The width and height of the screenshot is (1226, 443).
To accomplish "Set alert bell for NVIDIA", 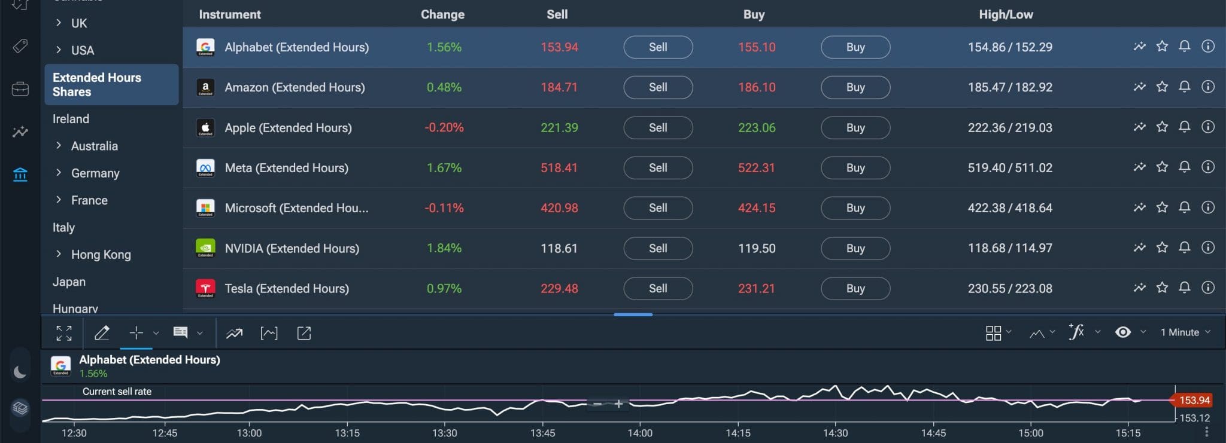I will coord(1184,248).
